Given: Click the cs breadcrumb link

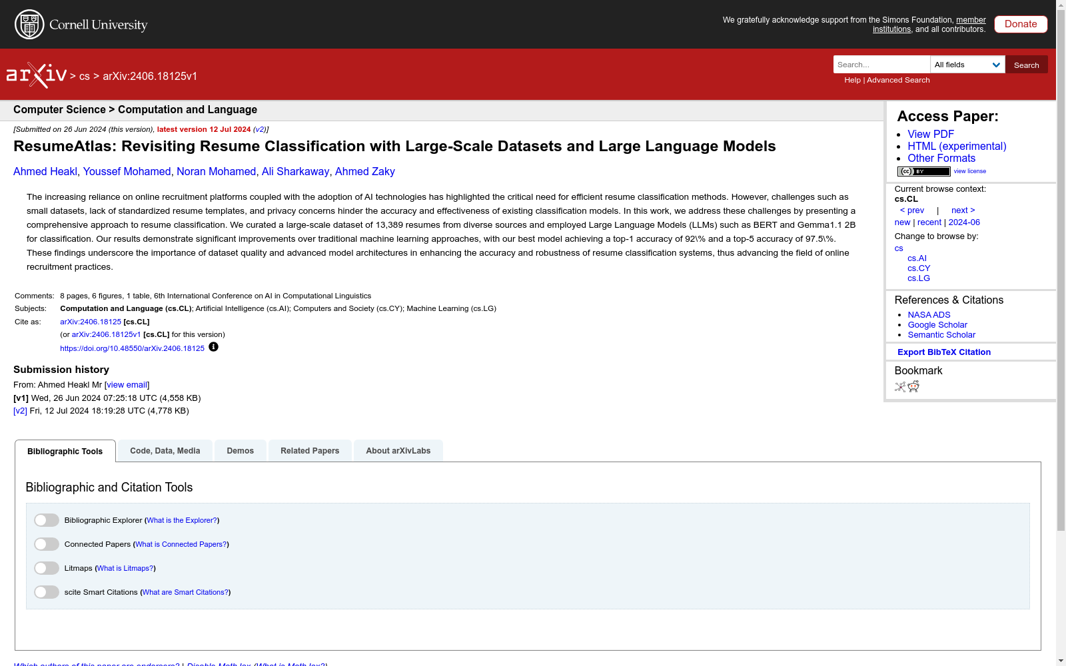Looking at the screenshot, I should pyautogui.click(x=85, y=77).
